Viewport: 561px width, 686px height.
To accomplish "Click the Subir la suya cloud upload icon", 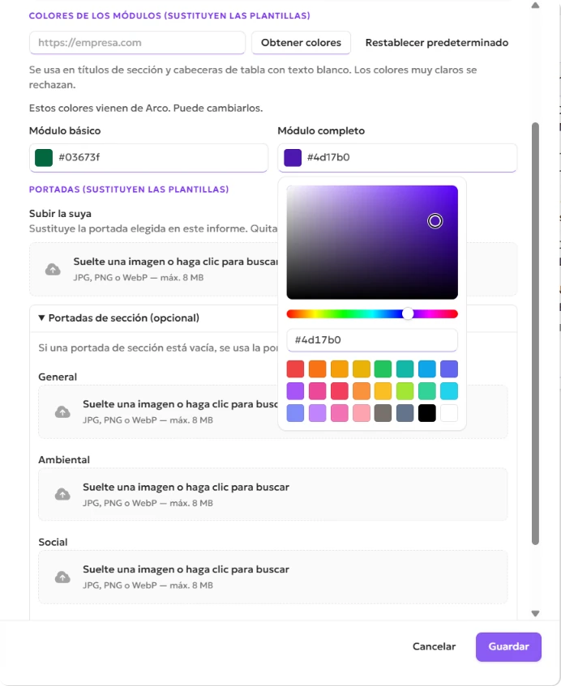I will (53, 270).
